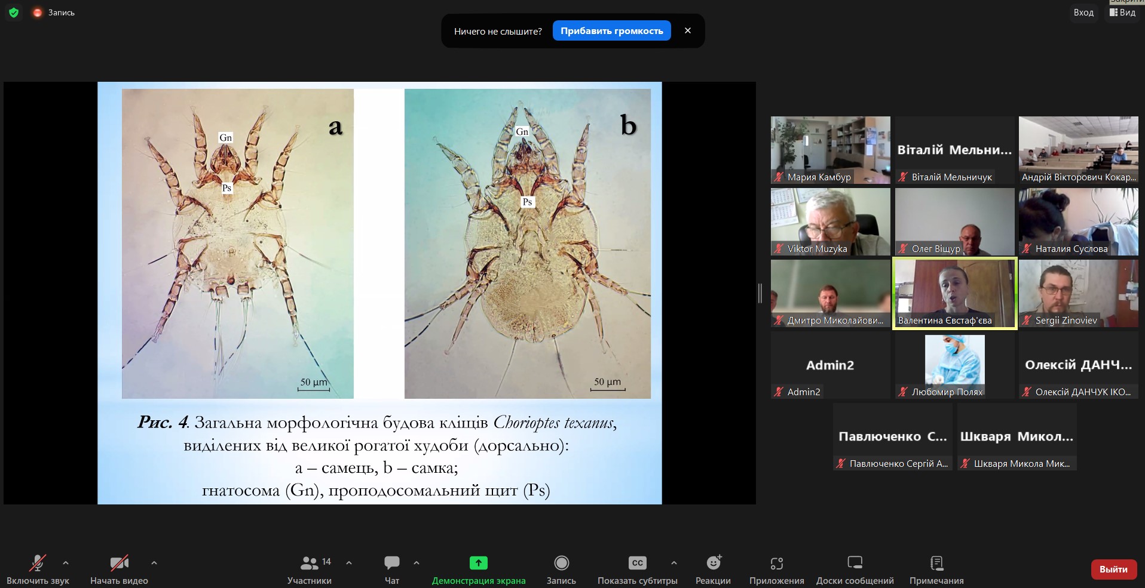Open the Вид view layout menu
Image resolution: width=1145 pixels, height=588 pixels.
[1122, 13]
